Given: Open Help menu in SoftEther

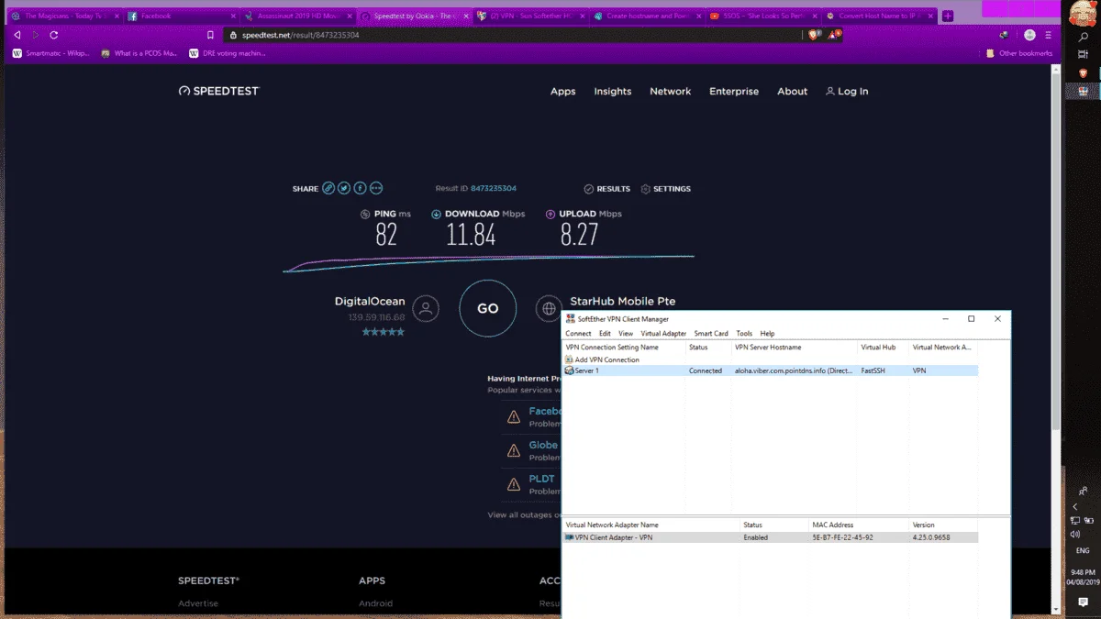Looking at the screenshot, I should (x=767, y=334).
